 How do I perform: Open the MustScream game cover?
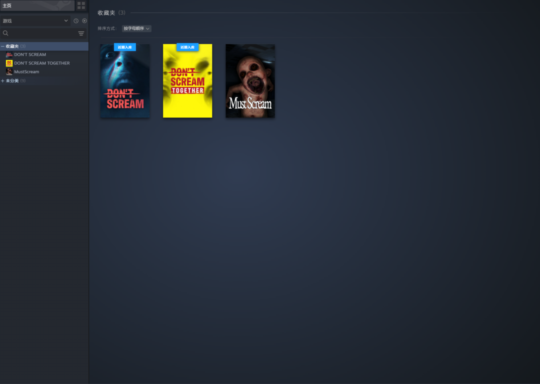250,81
